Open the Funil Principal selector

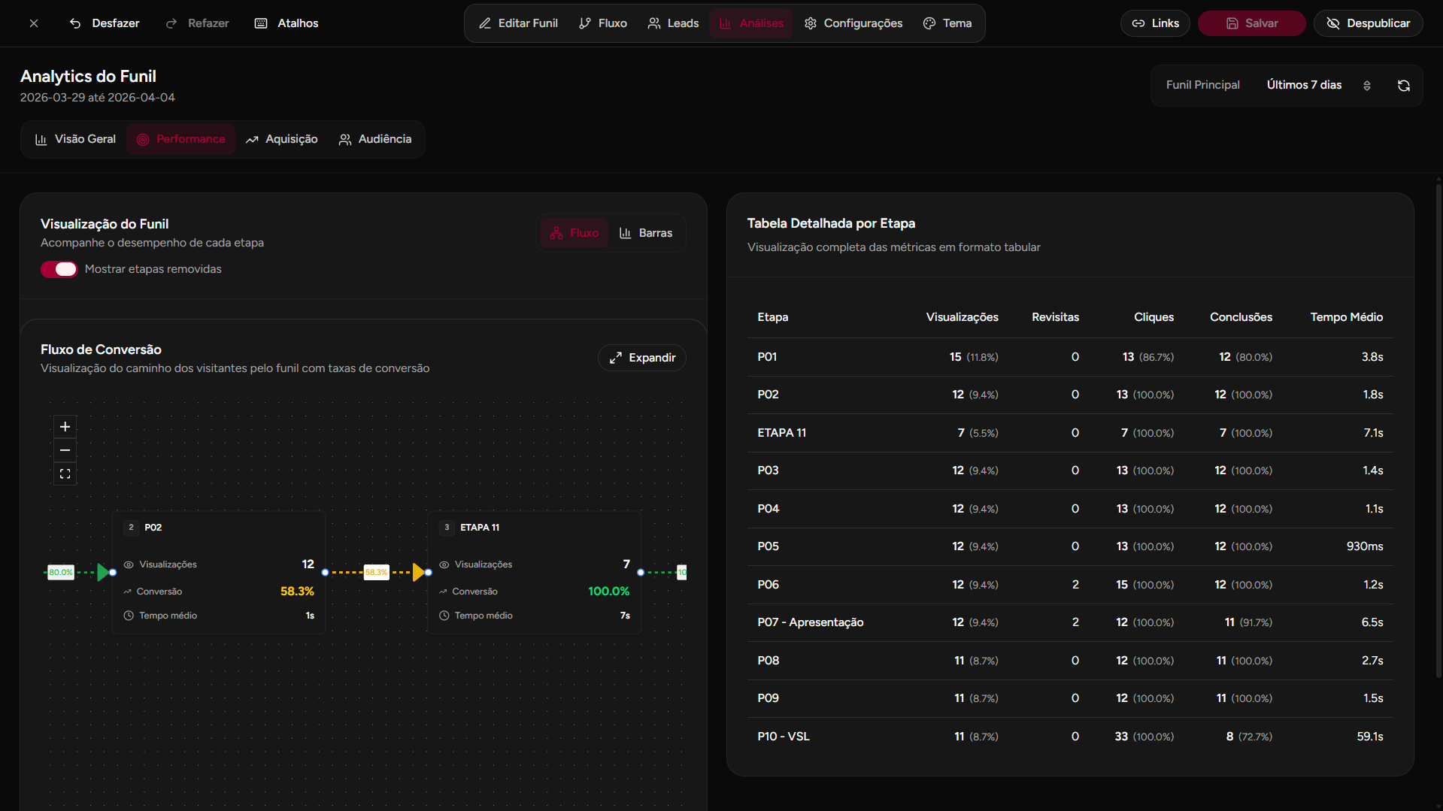tap(1202, 85)
